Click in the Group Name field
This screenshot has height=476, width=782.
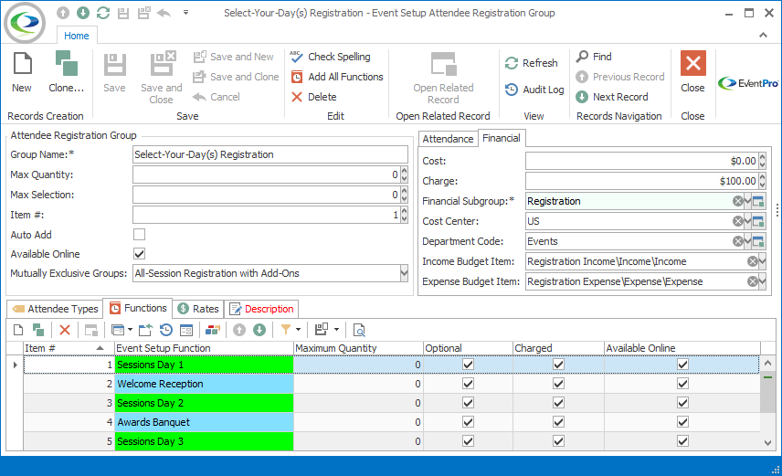tap(270, 154)
